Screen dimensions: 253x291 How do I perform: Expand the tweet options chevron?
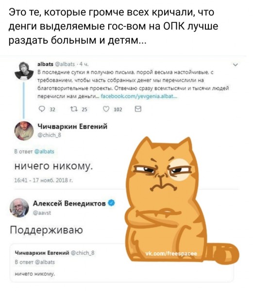point(236,65)
